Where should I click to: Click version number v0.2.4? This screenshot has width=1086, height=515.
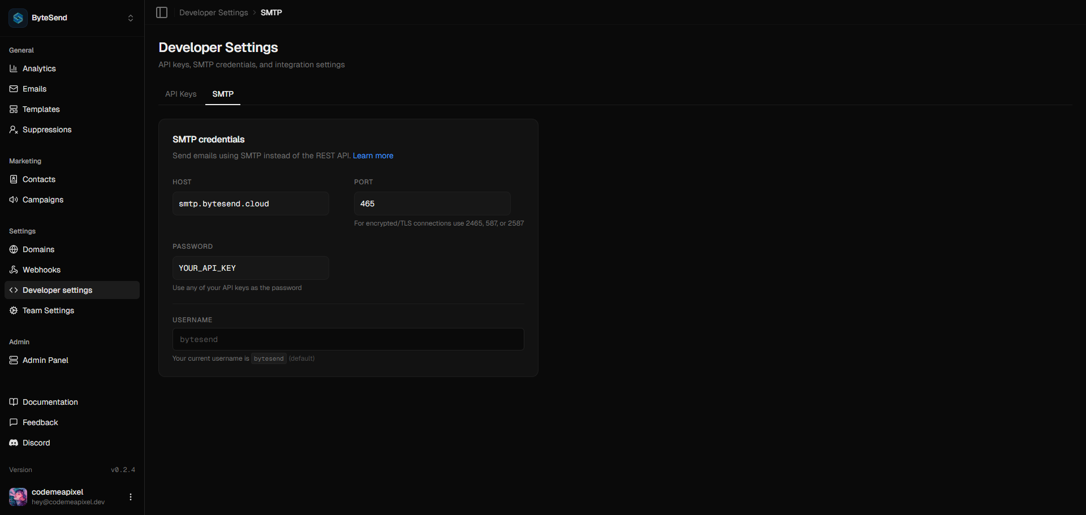tap(123, 470)
